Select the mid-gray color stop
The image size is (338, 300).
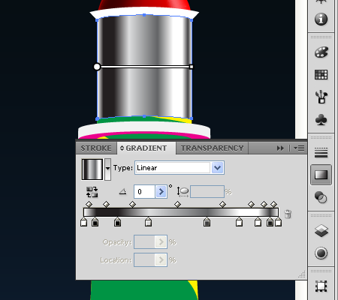click(207, 222)
